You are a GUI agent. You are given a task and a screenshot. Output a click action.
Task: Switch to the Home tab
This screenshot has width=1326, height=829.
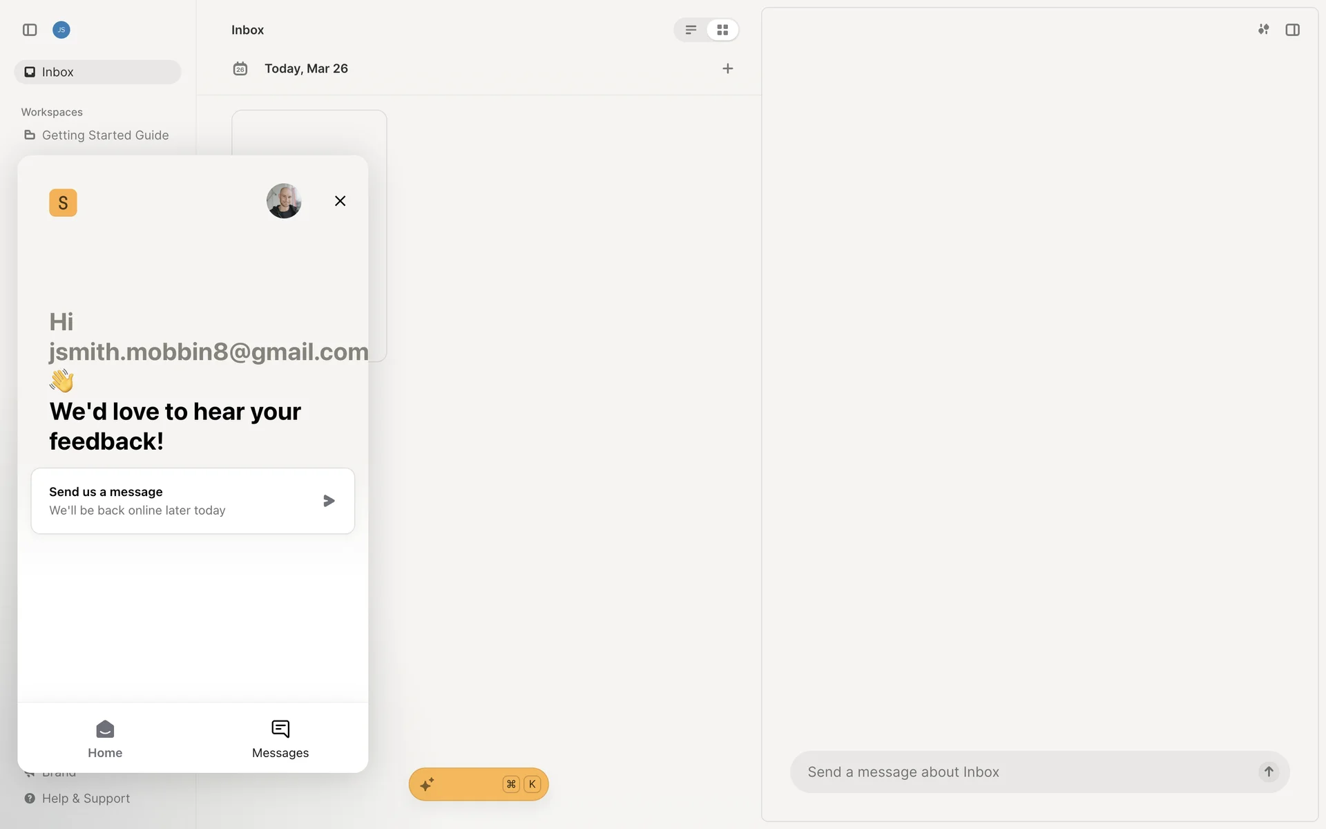[105, 739]
